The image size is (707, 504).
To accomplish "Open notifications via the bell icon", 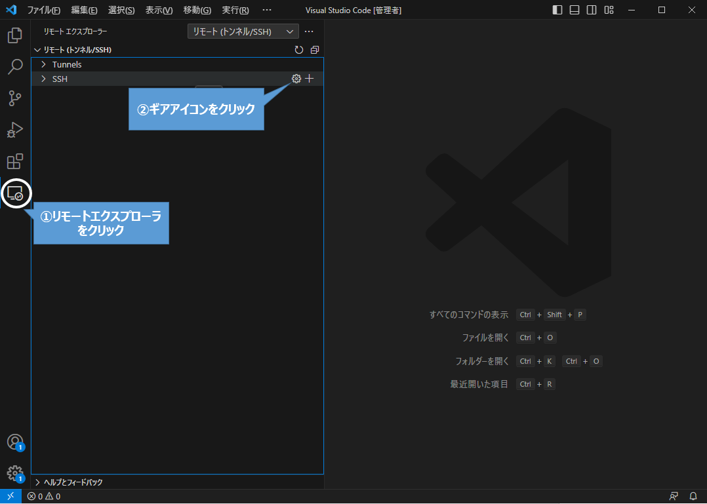I will [693, 496].
